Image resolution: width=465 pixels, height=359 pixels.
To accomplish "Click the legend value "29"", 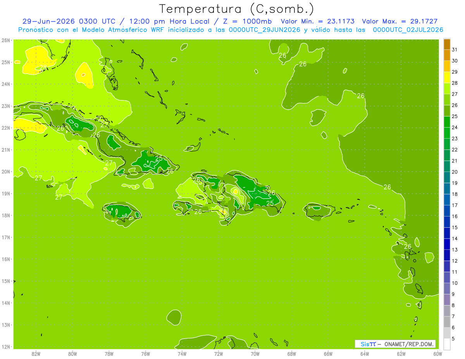I will [455, 72].
